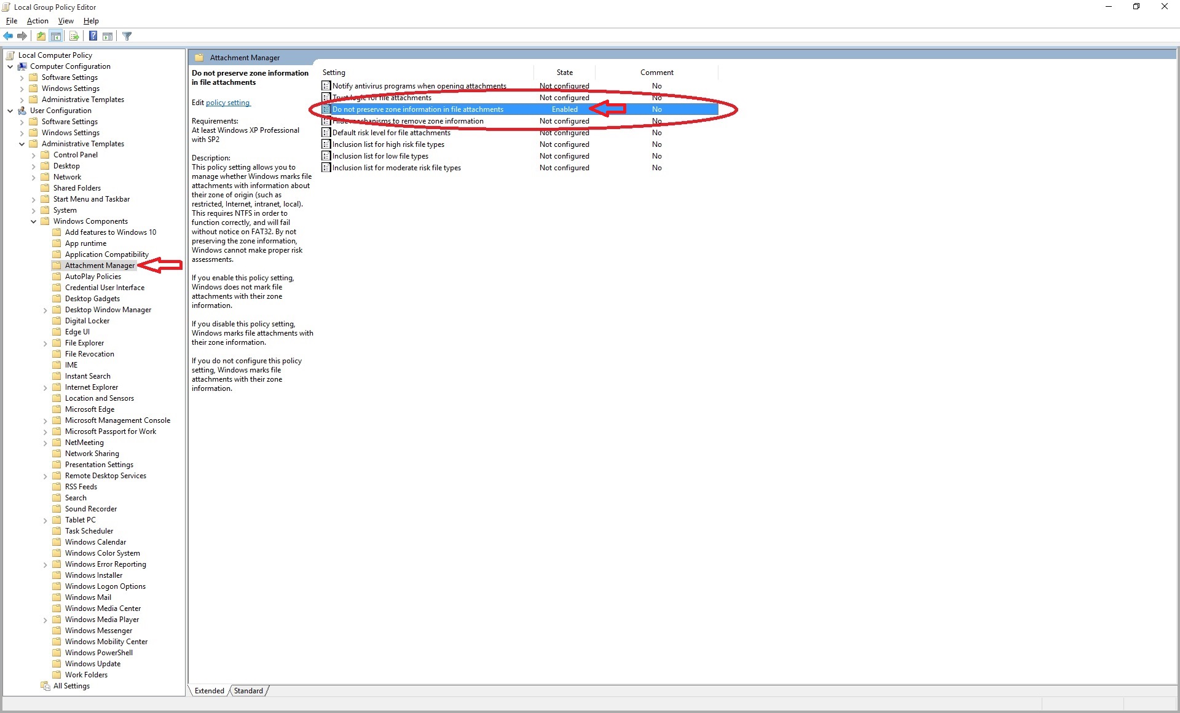Screen dimensions: 1180x713
Task: Click the policy setting edit link
Action: click(227, 103)
